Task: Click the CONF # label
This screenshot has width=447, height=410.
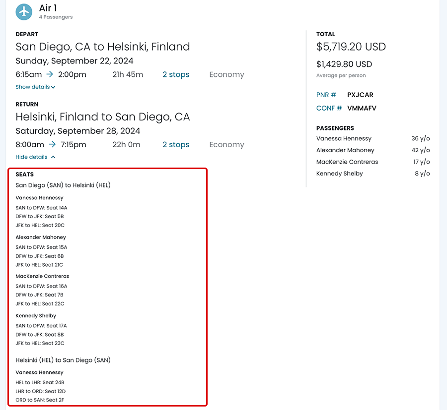Action: 329,108
